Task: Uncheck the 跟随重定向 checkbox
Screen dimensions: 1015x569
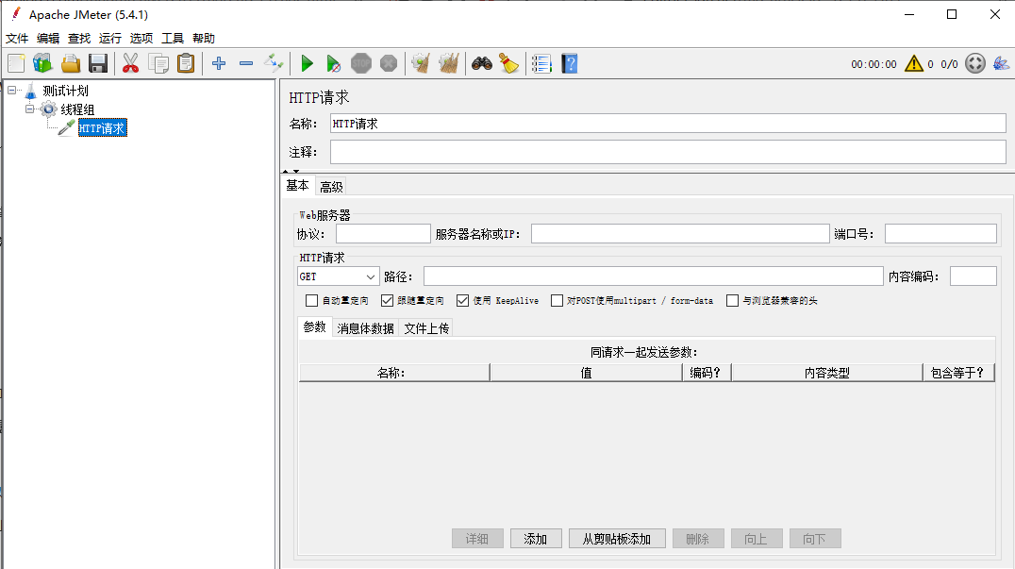Action: (x=387, y=300)
